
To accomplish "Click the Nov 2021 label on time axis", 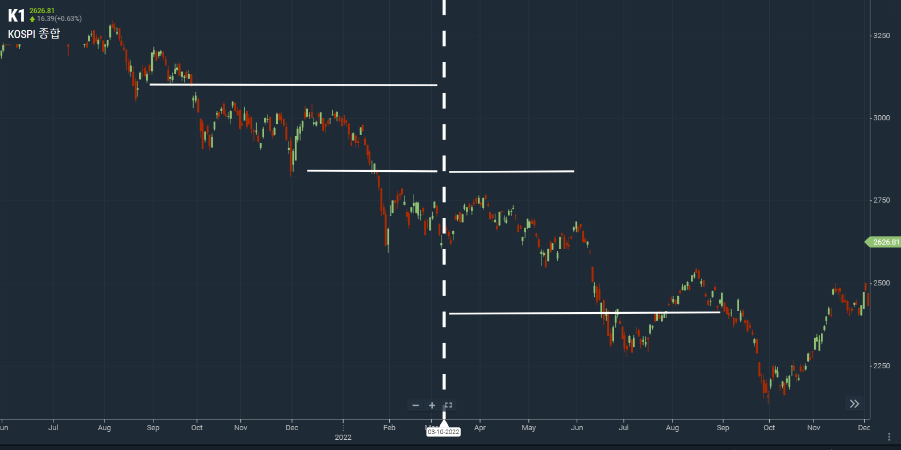I will [241, 428].
